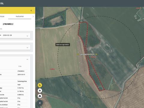Open the empty dropdown below the date selector
The height and width of the screenshot is (108, 144).
coord(15,47)
